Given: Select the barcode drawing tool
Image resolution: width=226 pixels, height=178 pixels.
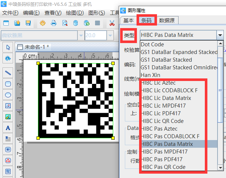Looking at the screenshot, I should [x=8, y=150].
